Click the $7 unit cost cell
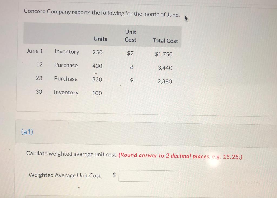This screenshot has height=198, width=277. click(x=130, y=53)
